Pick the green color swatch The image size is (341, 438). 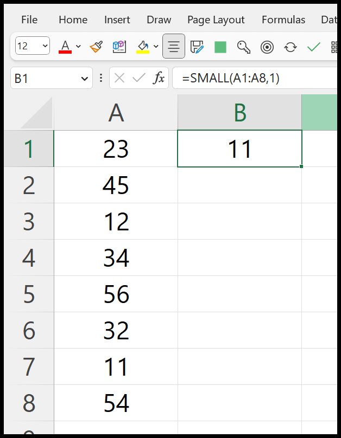(220, 47)
